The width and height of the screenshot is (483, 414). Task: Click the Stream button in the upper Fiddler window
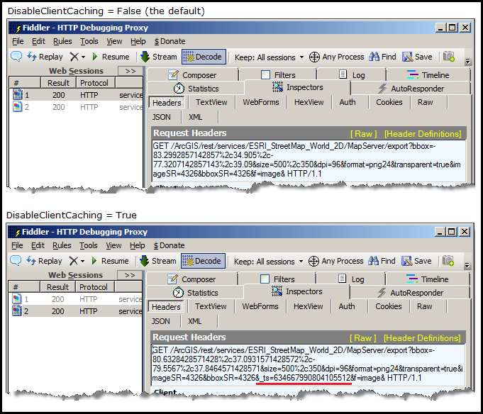(x=158, y=57)
